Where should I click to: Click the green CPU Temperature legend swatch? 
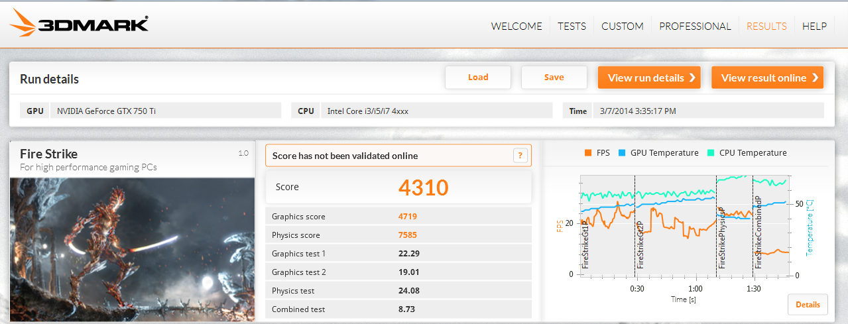(711, 153)
